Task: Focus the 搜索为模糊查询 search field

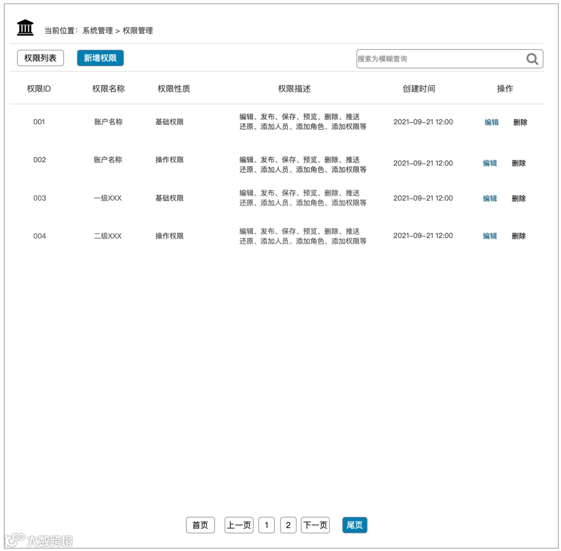Action: click(x=450, y=59)
